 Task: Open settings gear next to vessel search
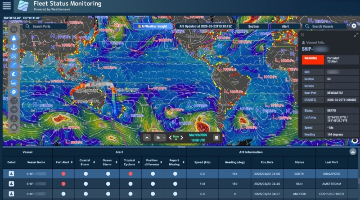tap(354, 26)
